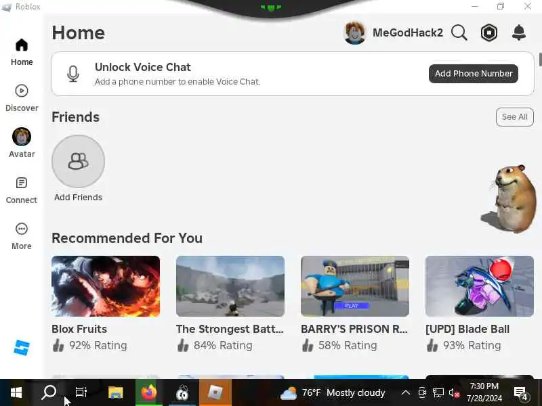Open notifications bell

[x=518, y=32]
